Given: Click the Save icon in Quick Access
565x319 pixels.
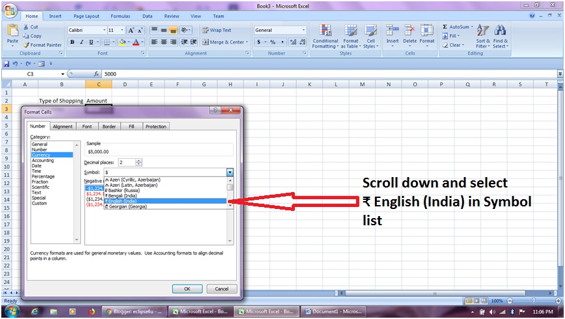Looking at the screenshot, I should (6, 64).
